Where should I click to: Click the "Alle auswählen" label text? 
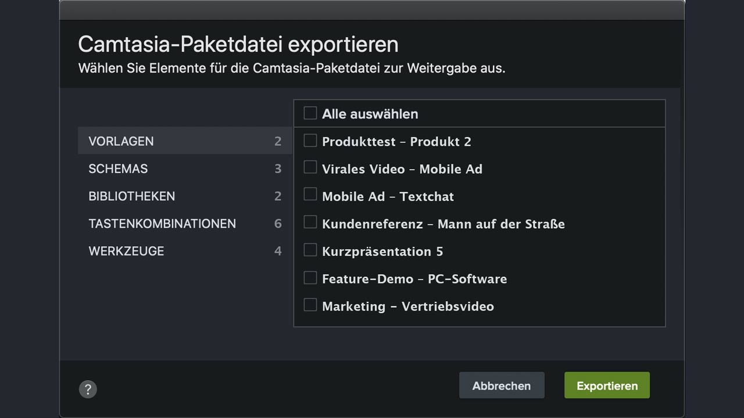coord(370,114)
